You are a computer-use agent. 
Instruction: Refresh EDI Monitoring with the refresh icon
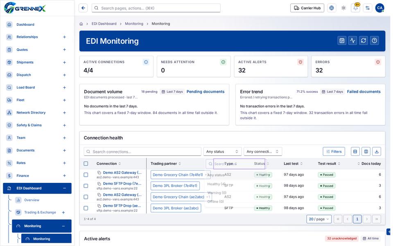pos(364,41)
